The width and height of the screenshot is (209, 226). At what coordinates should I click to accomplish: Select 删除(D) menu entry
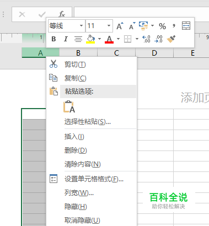pyautogui.click(x=92, y=150)
